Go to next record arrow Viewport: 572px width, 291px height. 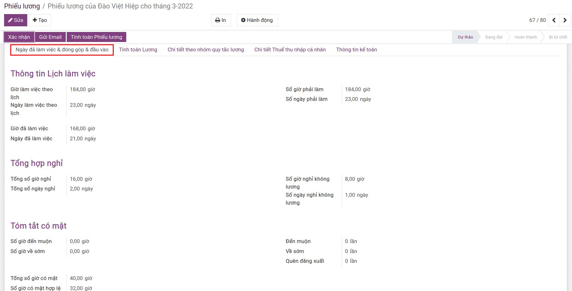tap(565, 20)
